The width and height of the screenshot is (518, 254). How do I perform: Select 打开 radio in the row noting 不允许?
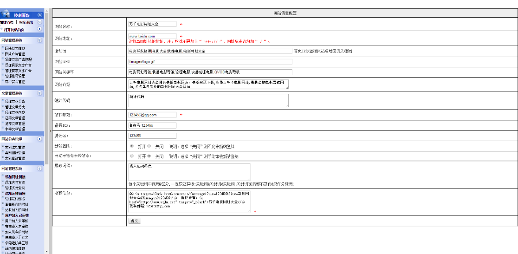[132, 146]
